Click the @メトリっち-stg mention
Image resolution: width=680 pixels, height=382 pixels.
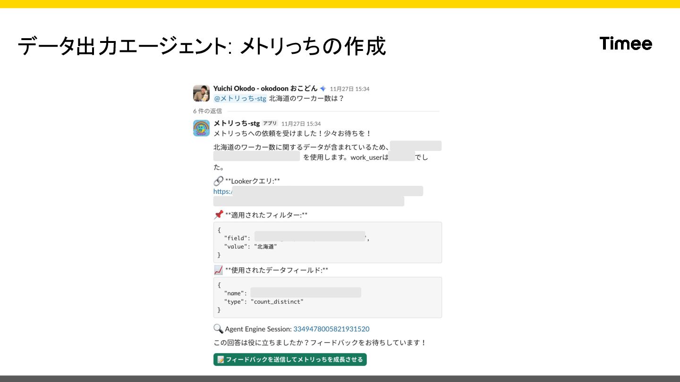(x=240, y=99)
